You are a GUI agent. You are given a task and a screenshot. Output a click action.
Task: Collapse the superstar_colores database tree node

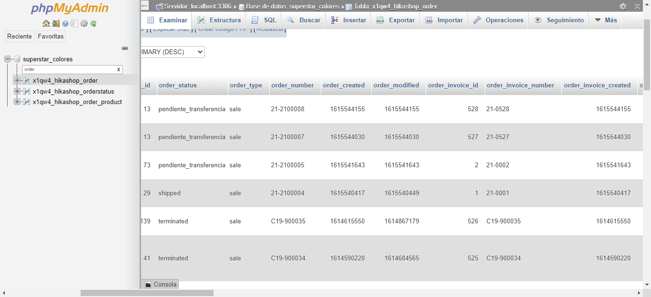point(8,59)
